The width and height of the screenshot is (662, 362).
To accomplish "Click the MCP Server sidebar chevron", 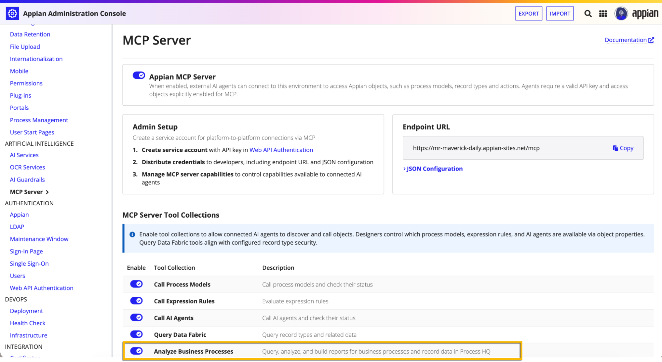I will point(47,192).
